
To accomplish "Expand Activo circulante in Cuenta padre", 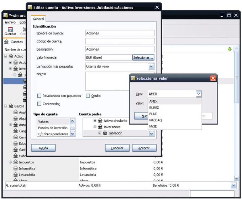I will [x=95, y=121].
